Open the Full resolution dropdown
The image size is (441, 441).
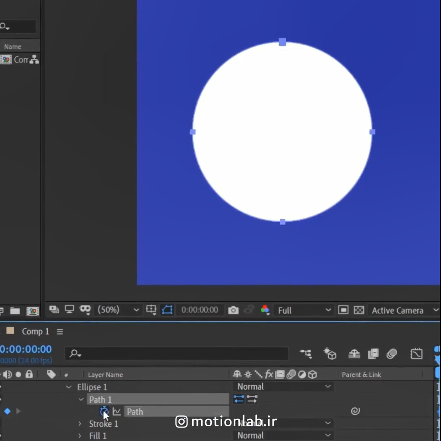pyautogui.click(x=304, y=310)
